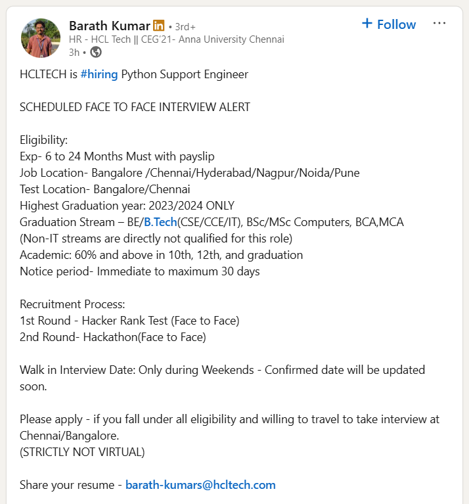
Task: Click the Recruitment Process: heading text
Action: [72, 304]
